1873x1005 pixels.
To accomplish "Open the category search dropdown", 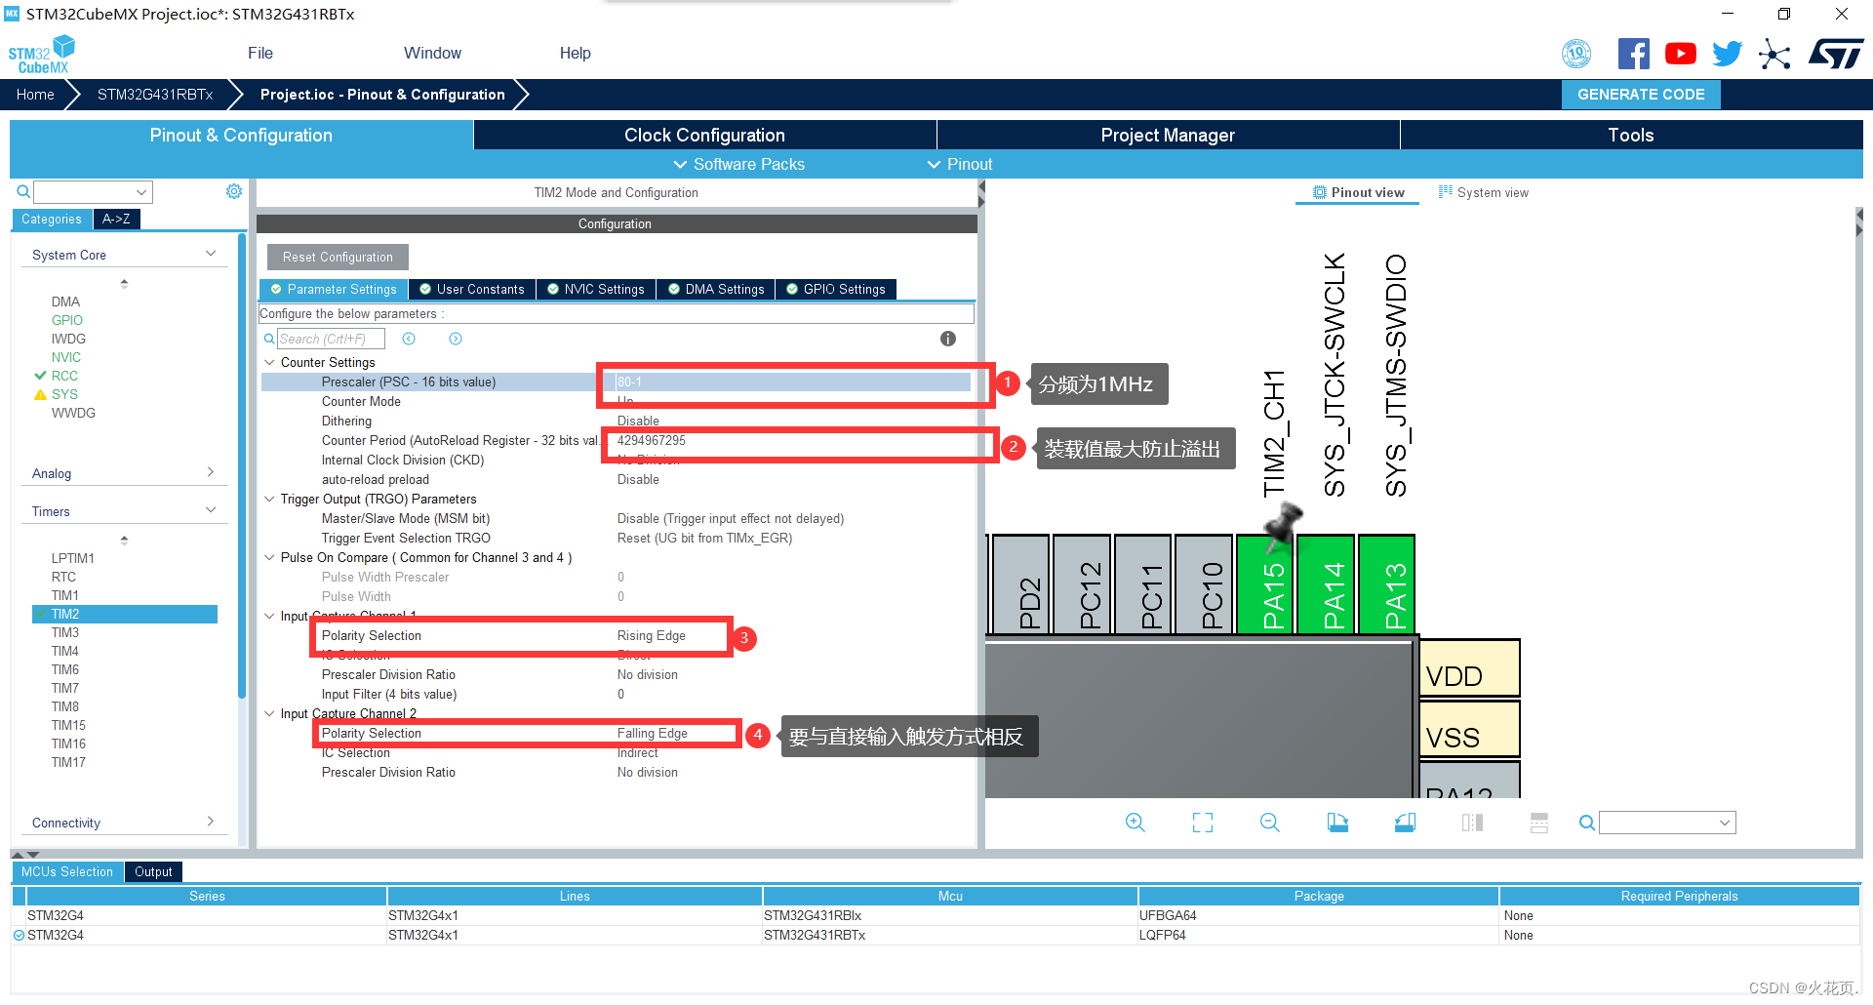I will [141, 192].
